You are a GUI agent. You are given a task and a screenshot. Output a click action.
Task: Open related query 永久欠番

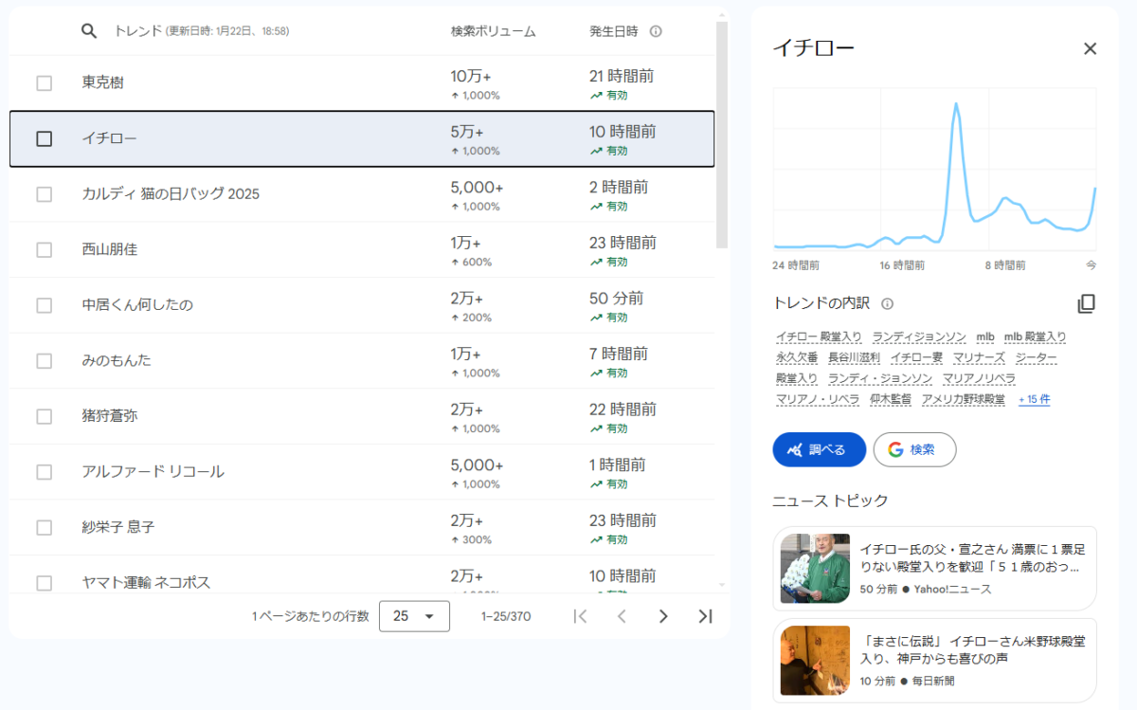pos(796,357)
